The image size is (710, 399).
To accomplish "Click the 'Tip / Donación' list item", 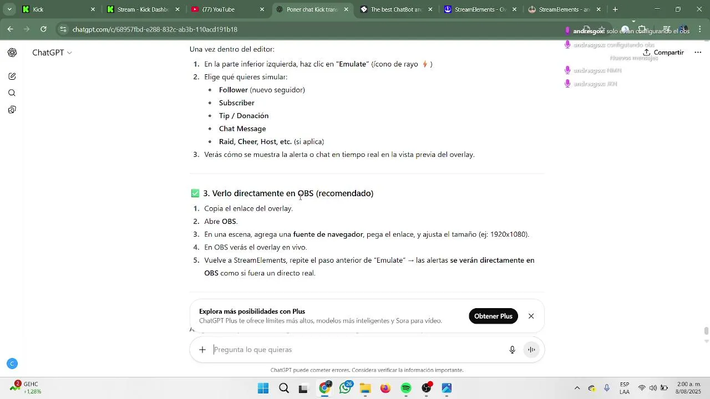I will [x=244, y=116].
